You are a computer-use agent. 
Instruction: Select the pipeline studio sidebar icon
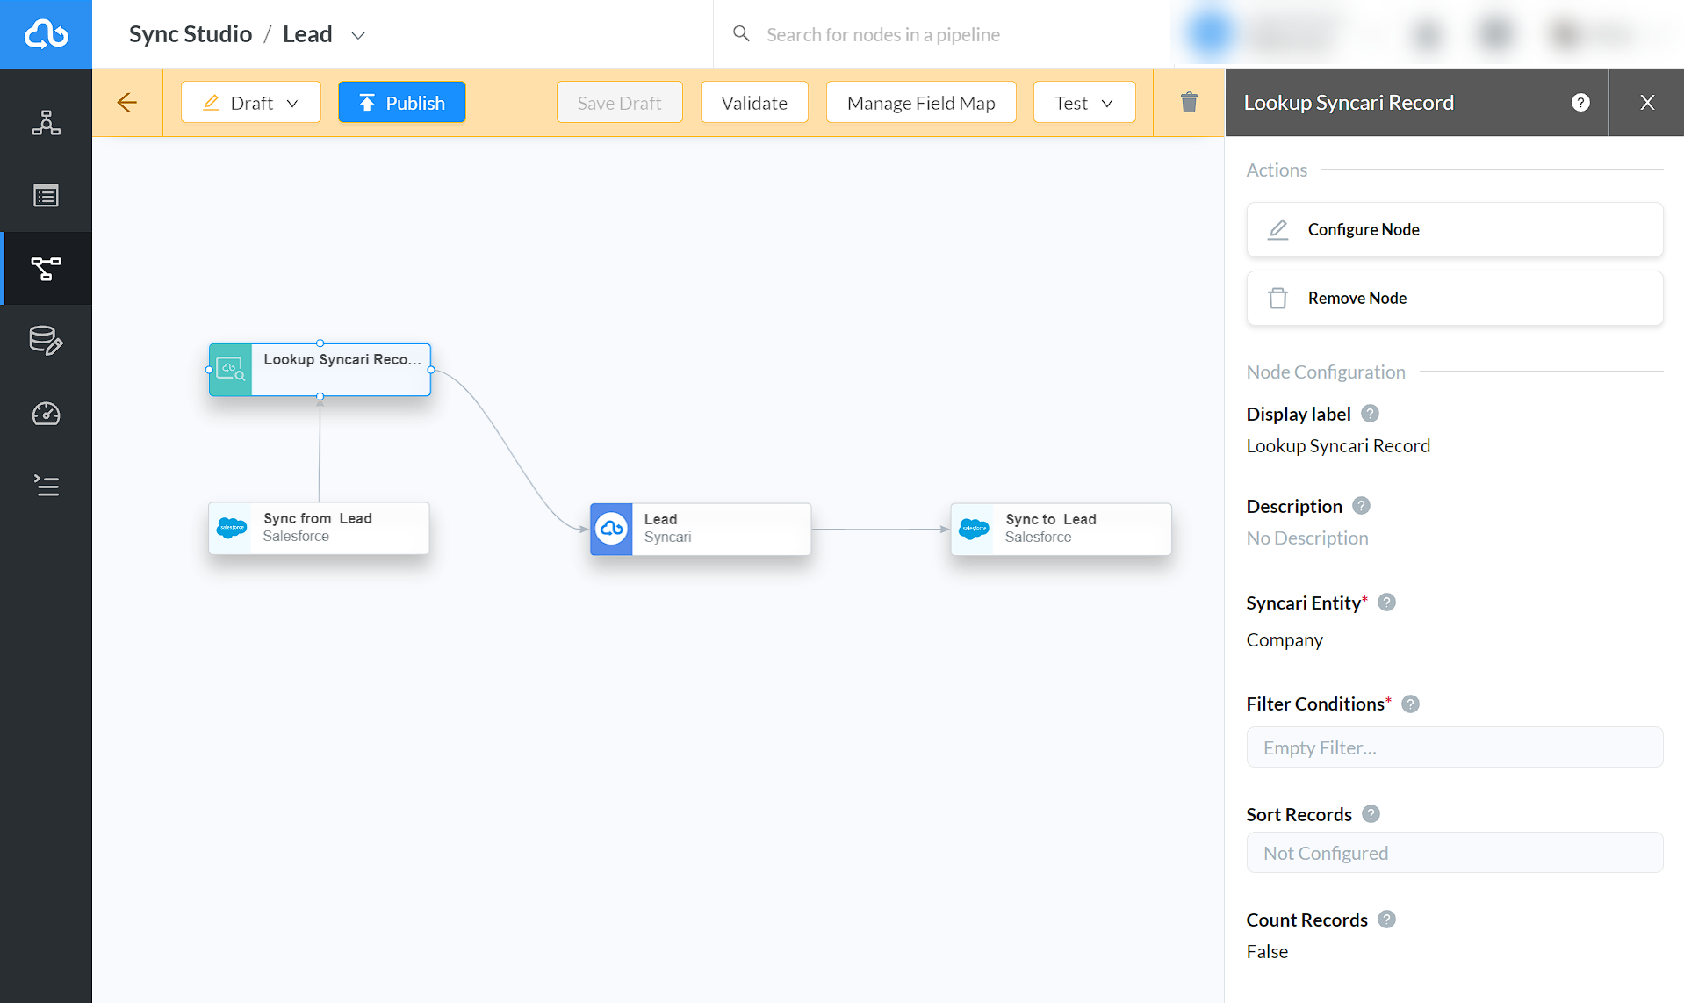(x=46, y=268)
